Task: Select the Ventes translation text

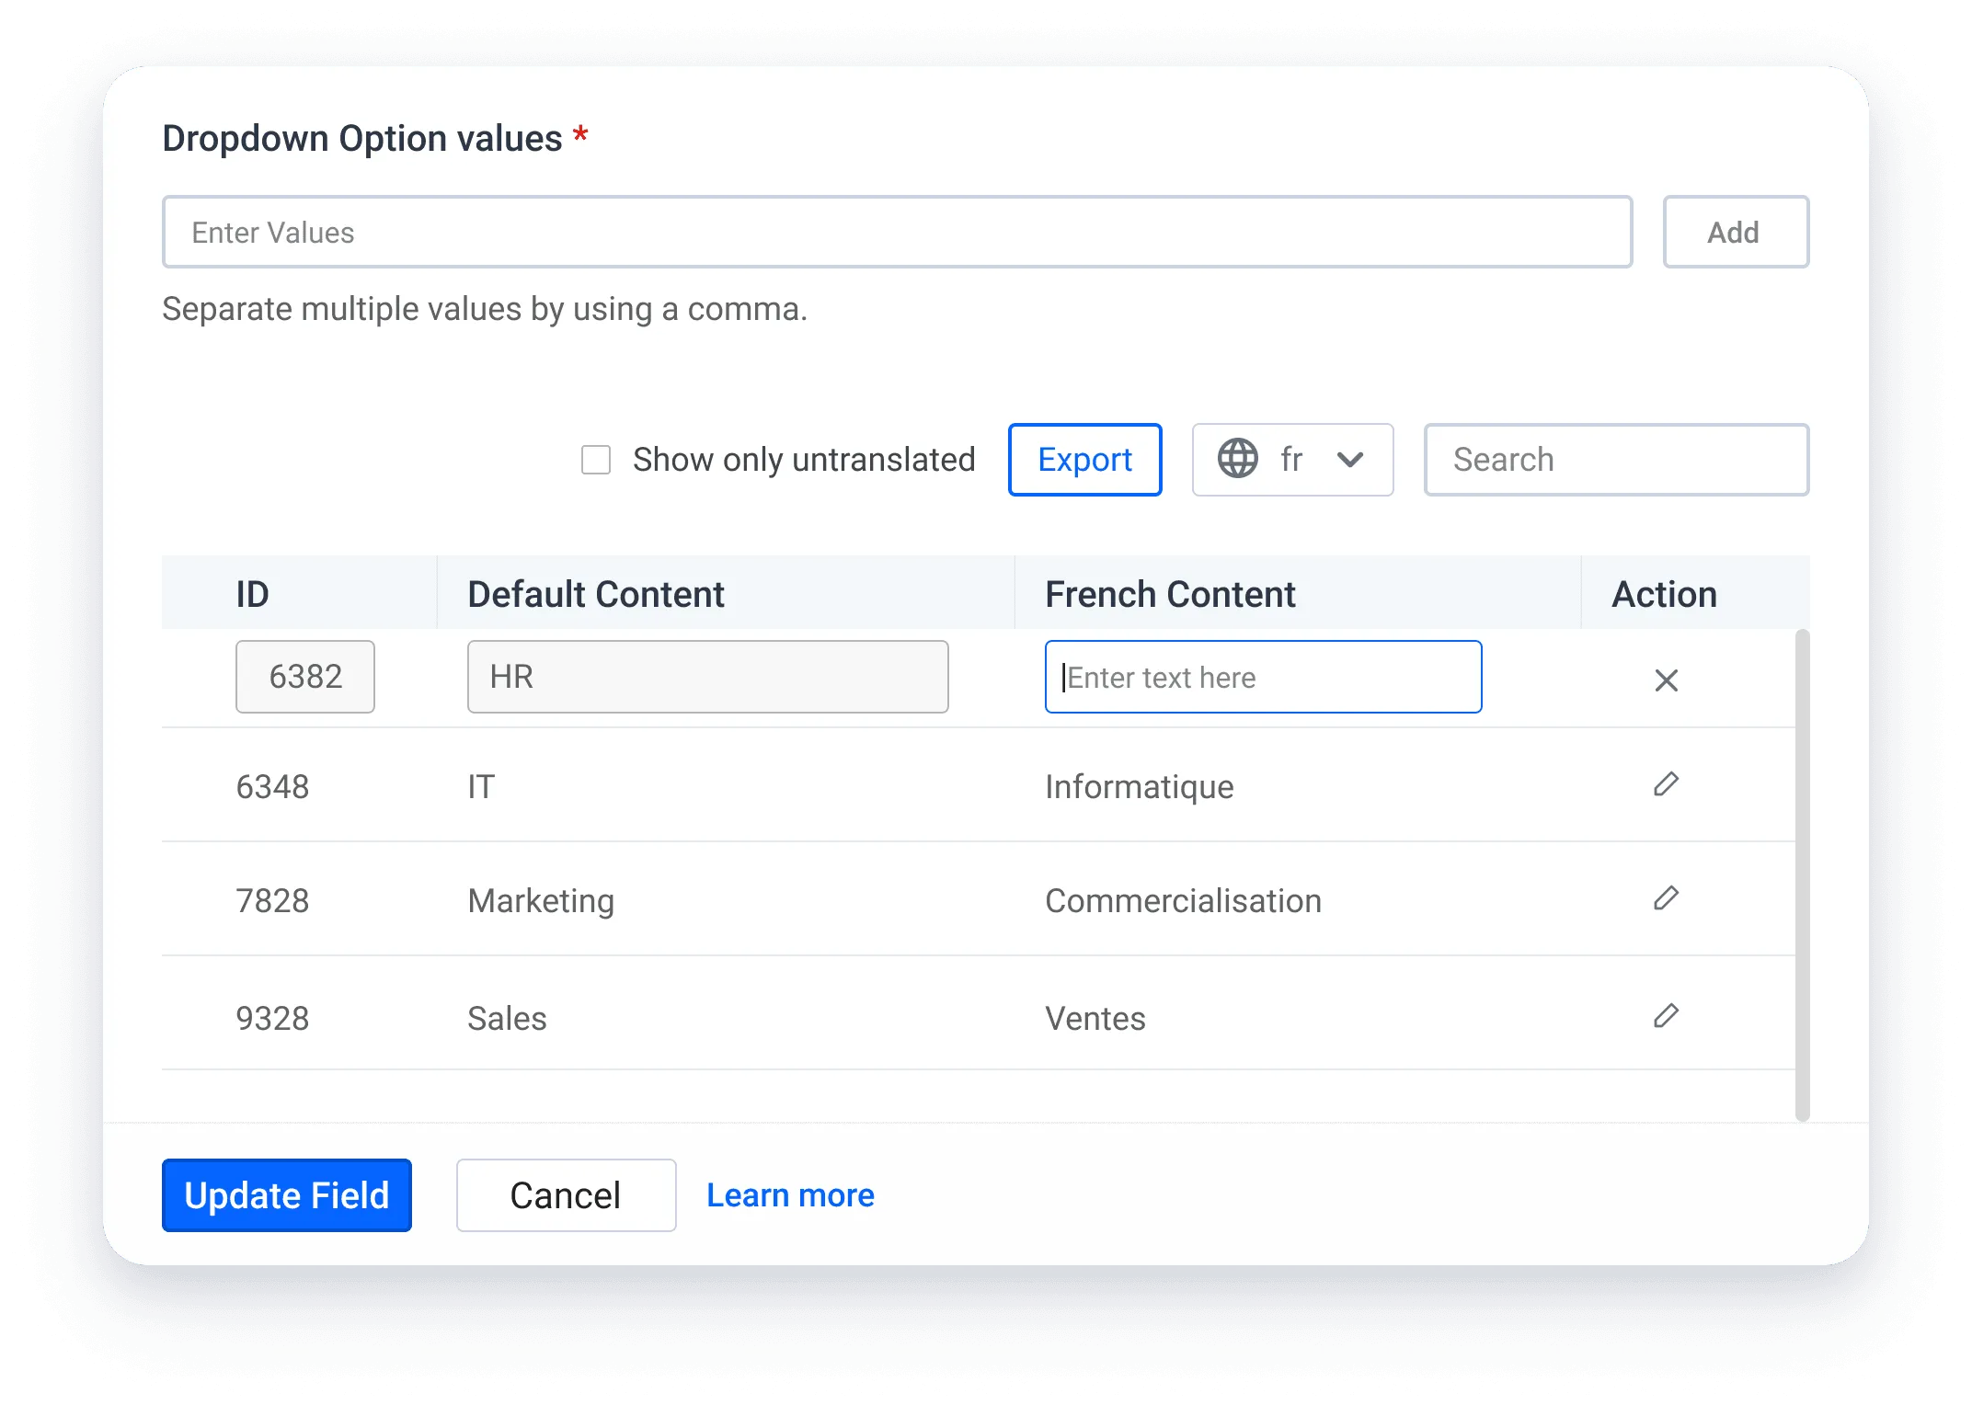Action: pyautogui.click(x=1095, y=1016)
